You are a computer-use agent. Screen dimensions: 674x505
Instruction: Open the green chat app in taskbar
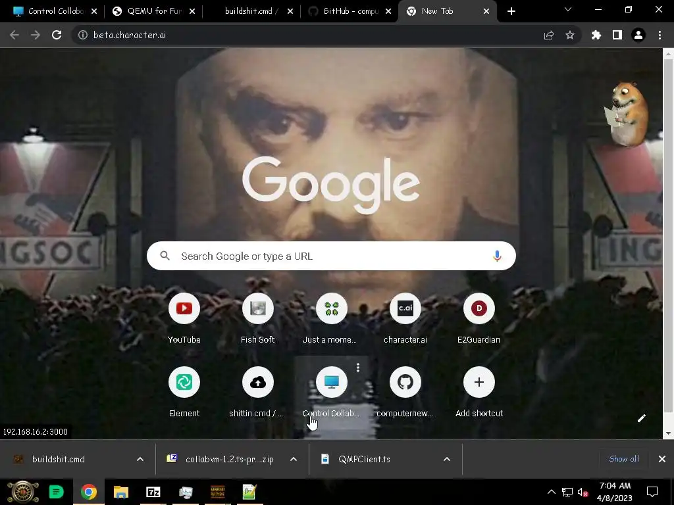57,492
